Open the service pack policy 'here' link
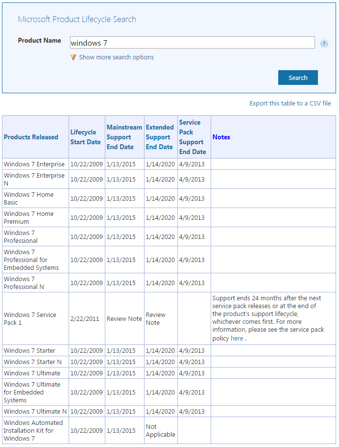This screenshot has width=339, height=447. pos(237,339)
